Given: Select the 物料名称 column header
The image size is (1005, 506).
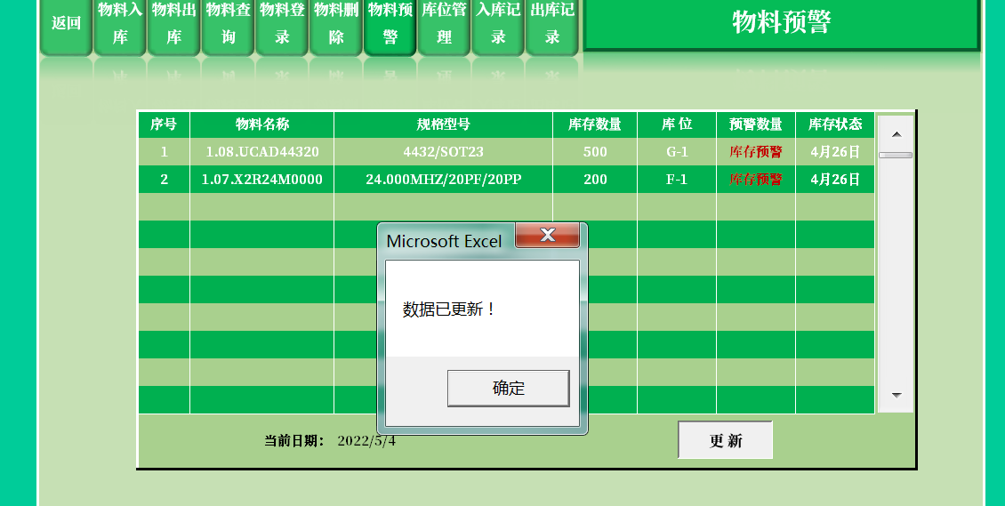Looking at the screenshot, I should [x=262, y=124].
